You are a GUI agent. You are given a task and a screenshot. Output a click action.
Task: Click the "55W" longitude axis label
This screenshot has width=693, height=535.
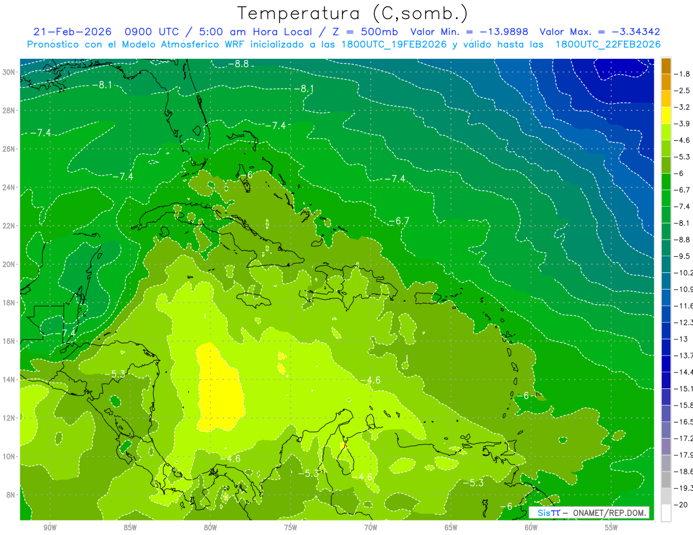click(612, 527)
